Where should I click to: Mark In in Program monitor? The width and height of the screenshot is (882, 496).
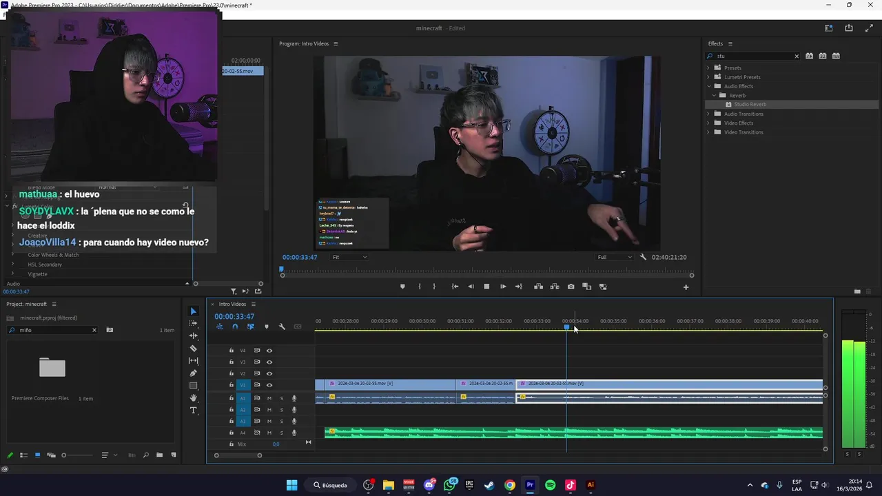(x=419, y=287)
